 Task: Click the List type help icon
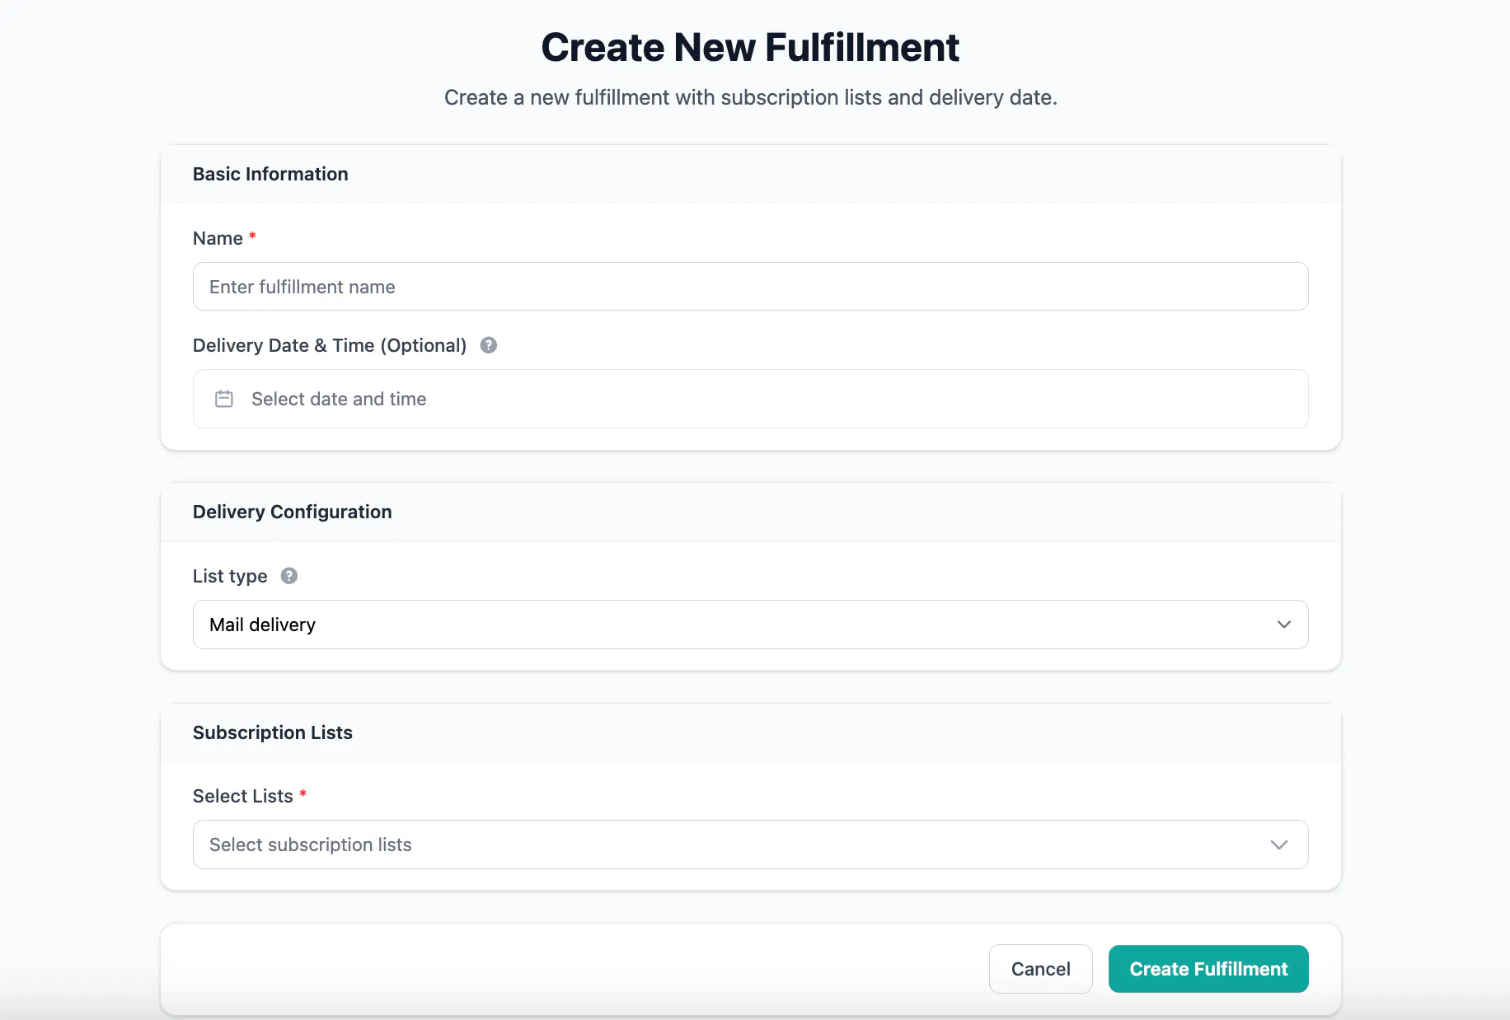(x=289, y=576)
